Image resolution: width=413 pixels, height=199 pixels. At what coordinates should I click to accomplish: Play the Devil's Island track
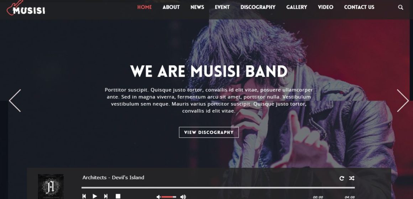[95, 196]
